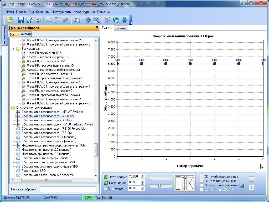Open the hammer and wrench settings icon

[108, 20]
